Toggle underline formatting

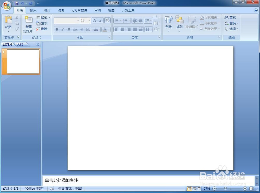(x=69, y=29)
